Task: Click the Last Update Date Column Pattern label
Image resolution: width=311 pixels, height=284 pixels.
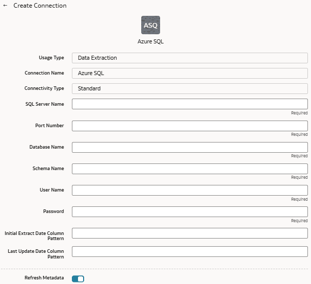Action: click(36, 254)
